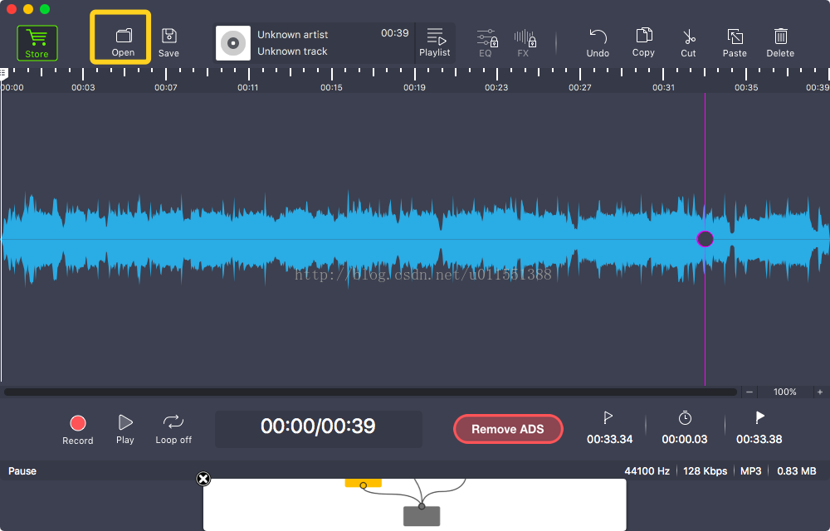
Task: Click the advertisement banner image
Action: click(414, 504)
